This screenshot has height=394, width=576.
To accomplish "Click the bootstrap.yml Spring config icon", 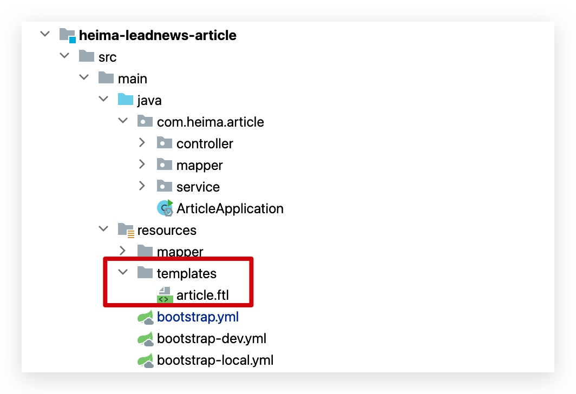I will [x=146, y=317].
